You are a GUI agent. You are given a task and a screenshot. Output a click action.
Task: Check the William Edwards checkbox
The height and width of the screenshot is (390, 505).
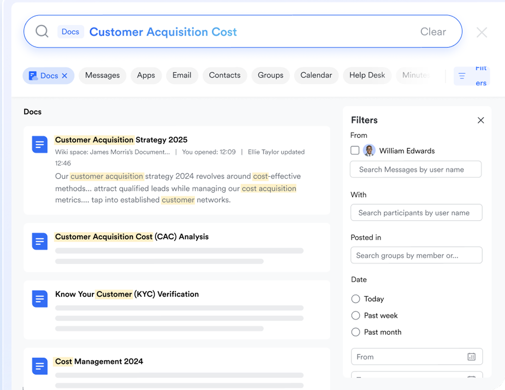point(355,150)
